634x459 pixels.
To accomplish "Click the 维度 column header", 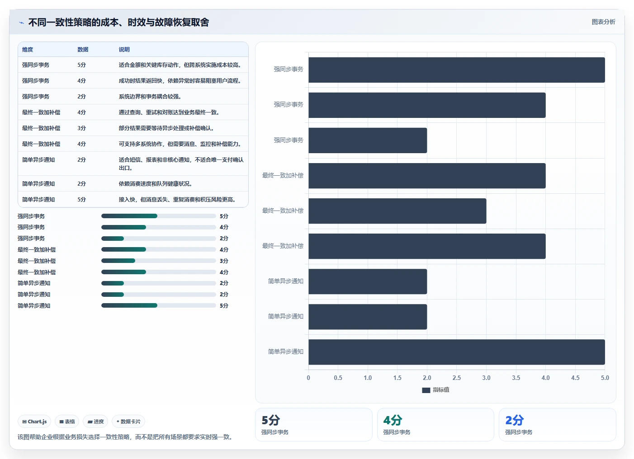I will click(x=28, y=50).
